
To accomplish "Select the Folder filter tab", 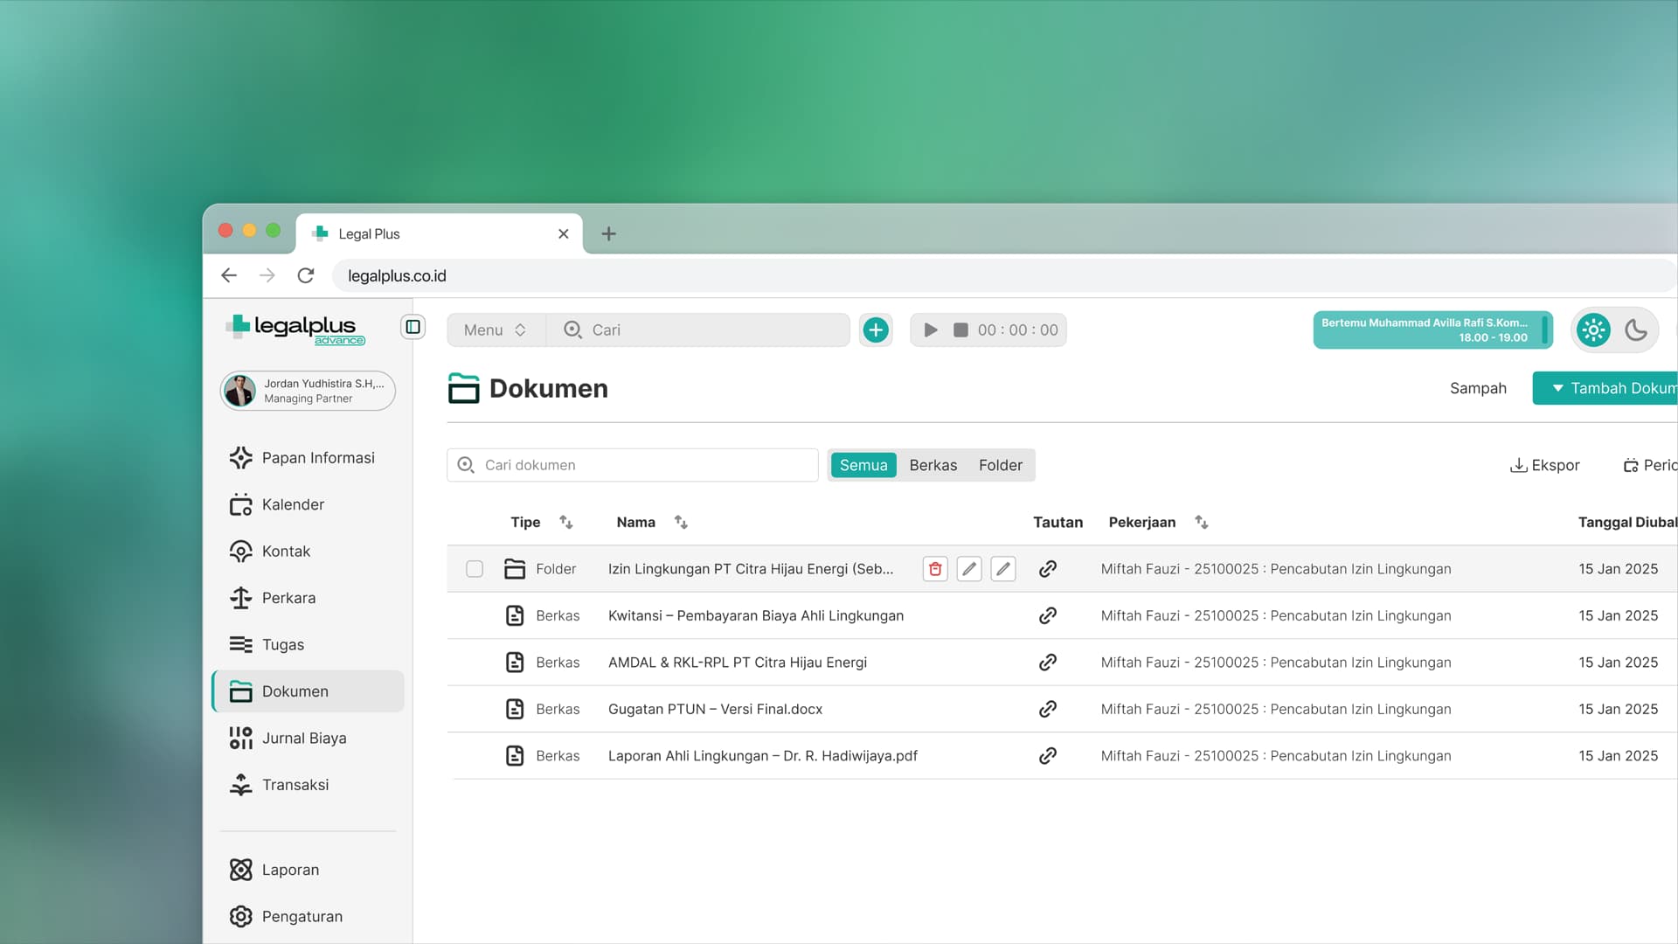I will (x=1000, y=466).
